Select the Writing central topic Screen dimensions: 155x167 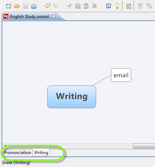tap(72, 97)
